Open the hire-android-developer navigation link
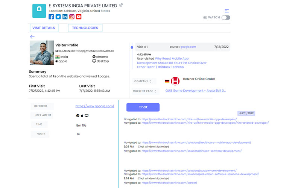Screen dimensions: 301x188 tap(205, 123)
